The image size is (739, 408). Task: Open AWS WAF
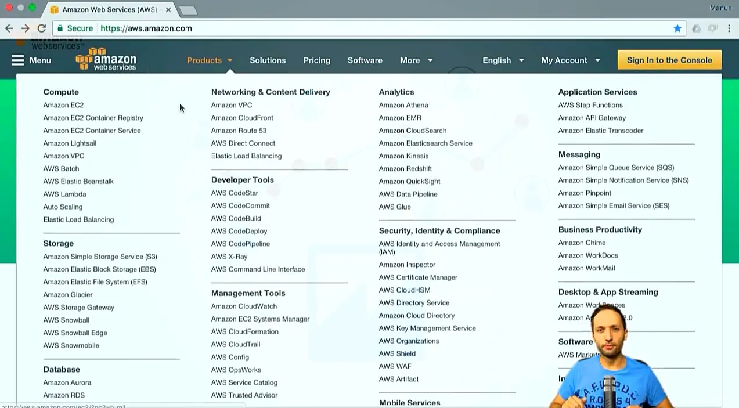395,367
